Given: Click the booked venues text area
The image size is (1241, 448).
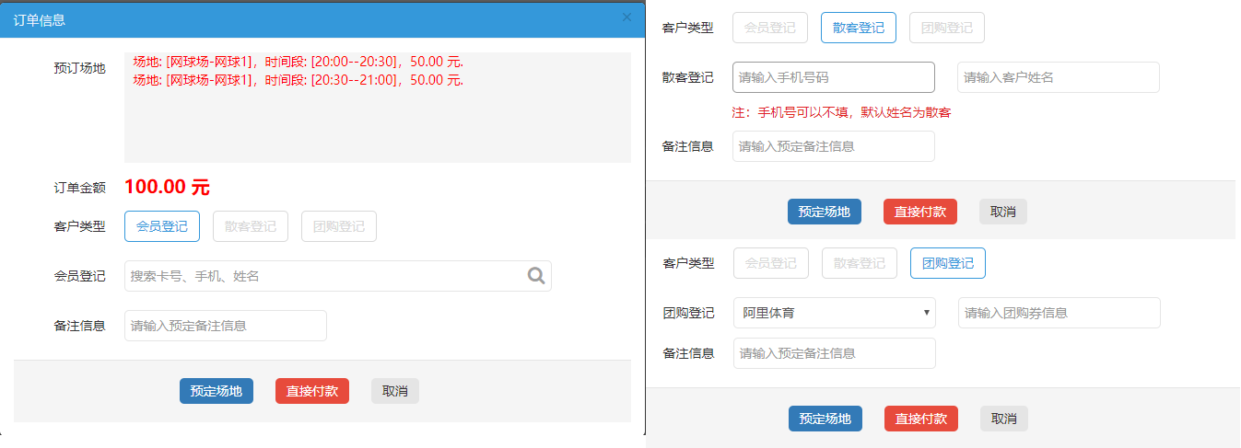Looking at the screenshot, I should [x=378, y=108].
